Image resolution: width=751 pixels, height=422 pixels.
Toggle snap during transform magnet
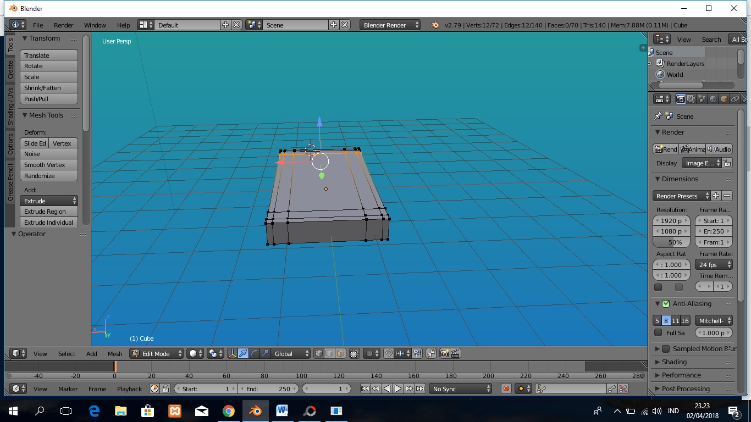coord(389,354)
